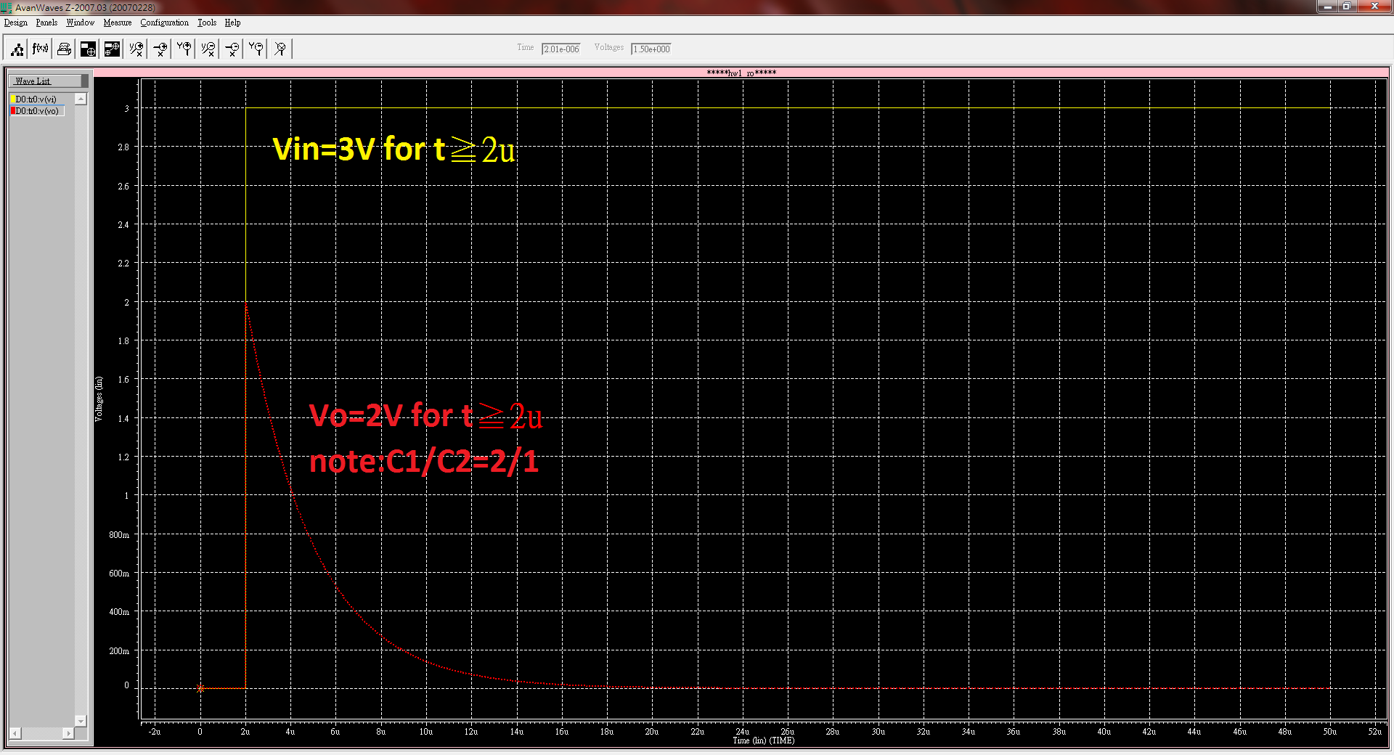Click the Wave List header button
This screenshot has height=755, width=1394.
44,81
